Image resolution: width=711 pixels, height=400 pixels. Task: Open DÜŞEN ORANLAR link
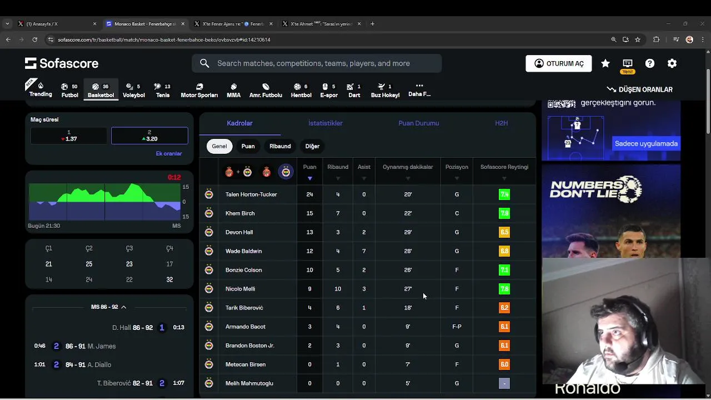639,89
